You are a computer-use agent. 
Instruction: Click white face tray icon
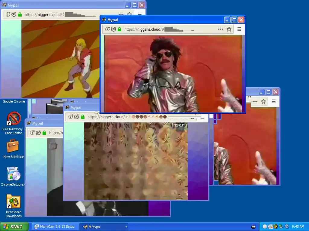[x=265, y=226]
